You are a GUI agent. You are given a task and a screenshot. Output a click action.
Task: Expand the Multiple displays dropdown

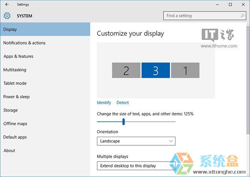pyautogui.click(x=136, y=165)
